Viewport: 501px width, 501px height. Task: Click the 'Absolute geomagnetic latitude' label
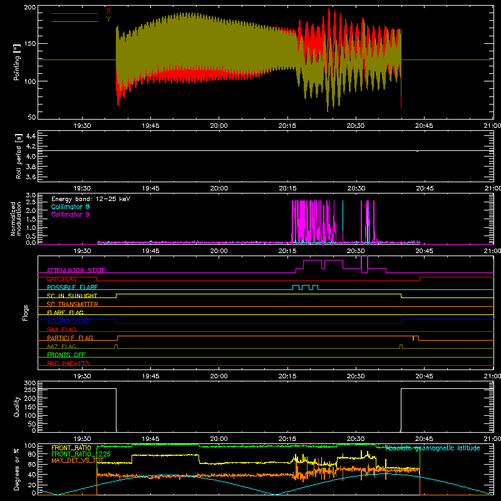tap(433, 448)
